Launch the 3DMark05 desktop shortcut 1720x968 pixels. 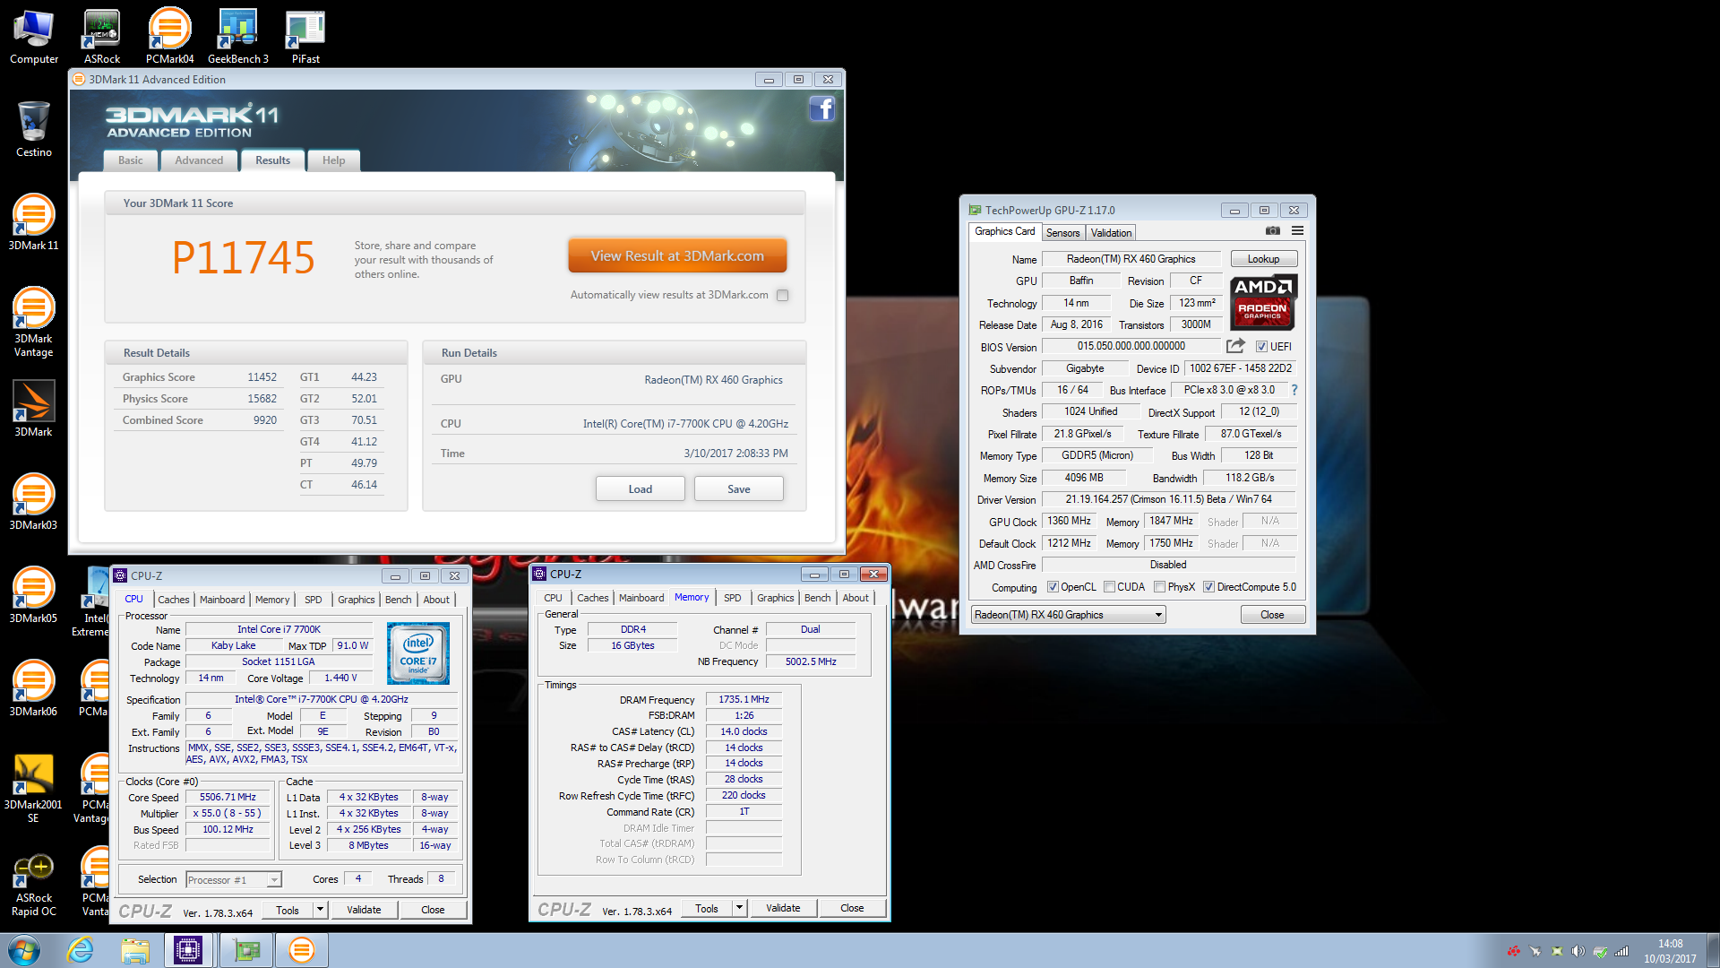tap(34, 595)
